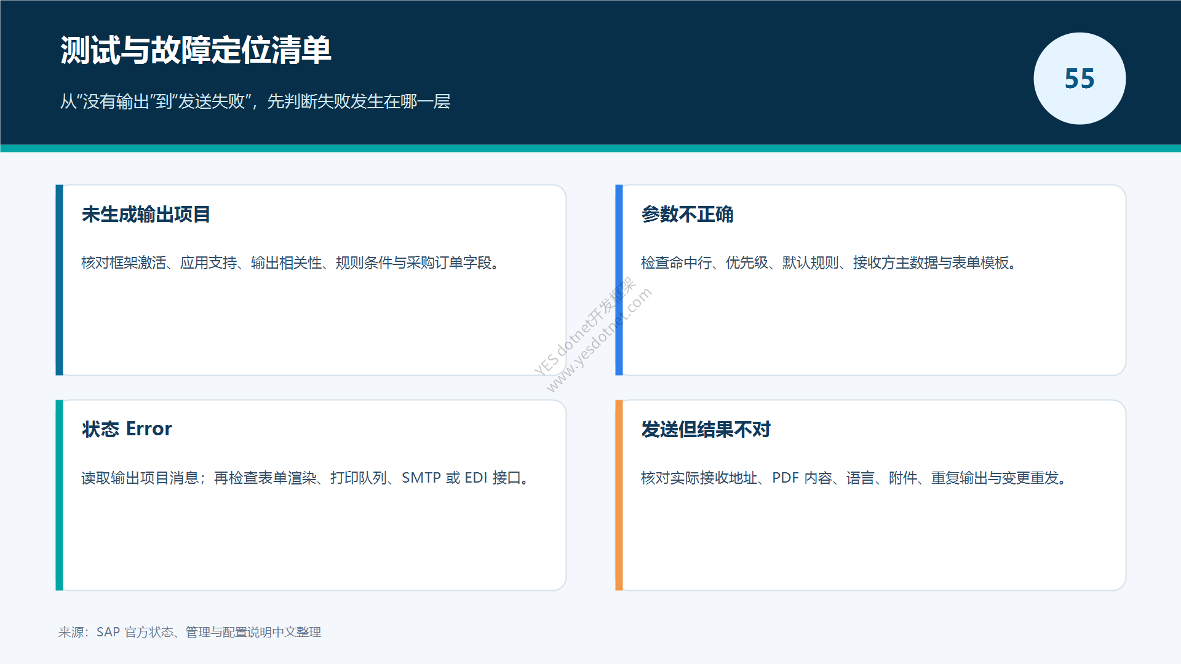Click the source note 来源：SAP 官方状态
The image size is (1181, 664).
tap(189, 632)
